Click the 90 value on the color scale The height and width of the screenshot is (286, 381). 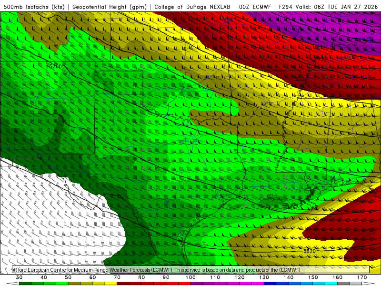pyautogui.click(x=166, y=277)
